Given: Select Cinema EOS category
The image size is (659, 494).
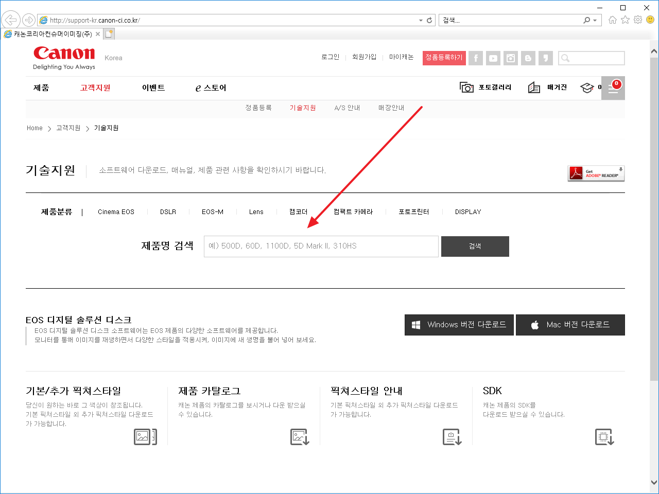Looking at the screenshot, I should 116,212.
